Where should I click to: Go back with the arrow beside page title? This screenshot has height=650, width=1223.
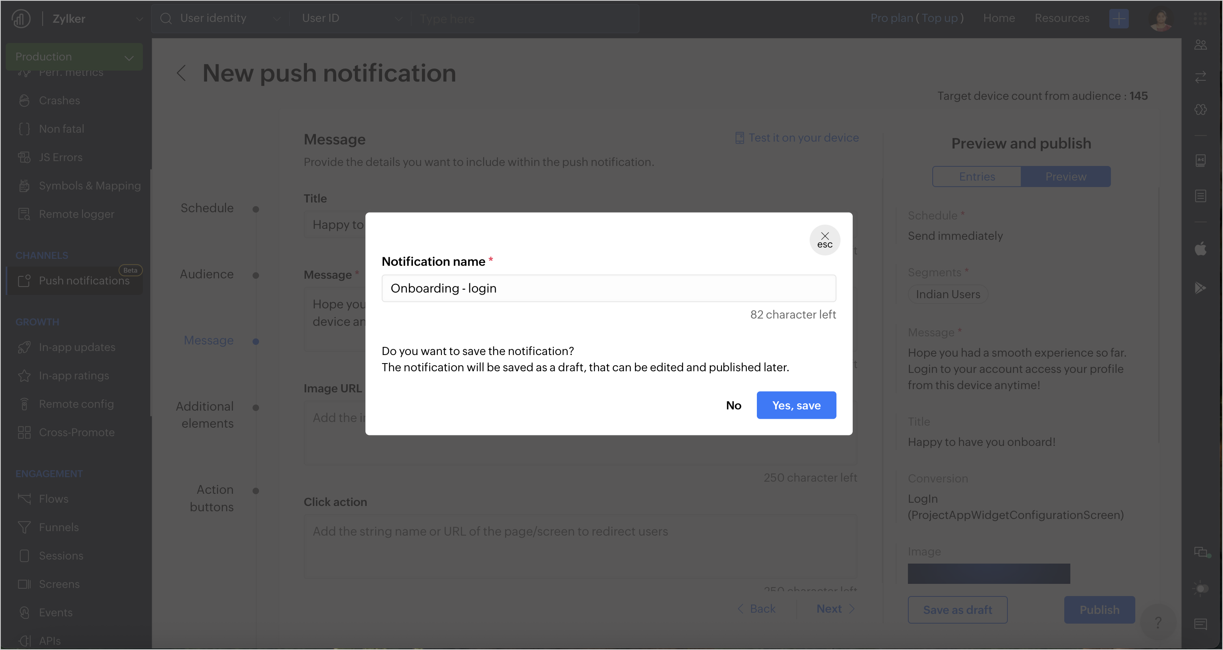182,73
